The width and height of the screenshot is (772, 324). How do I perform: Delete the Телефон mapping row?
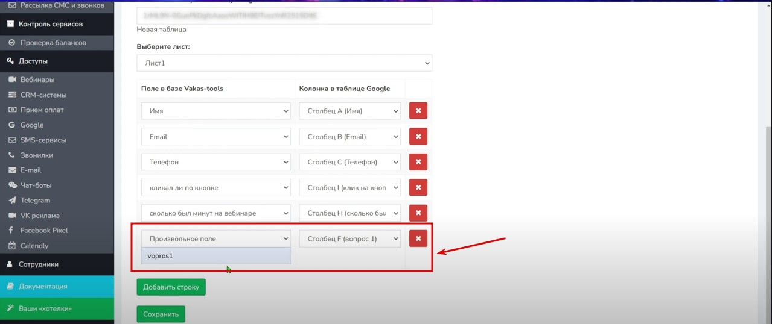click(418, 162)
